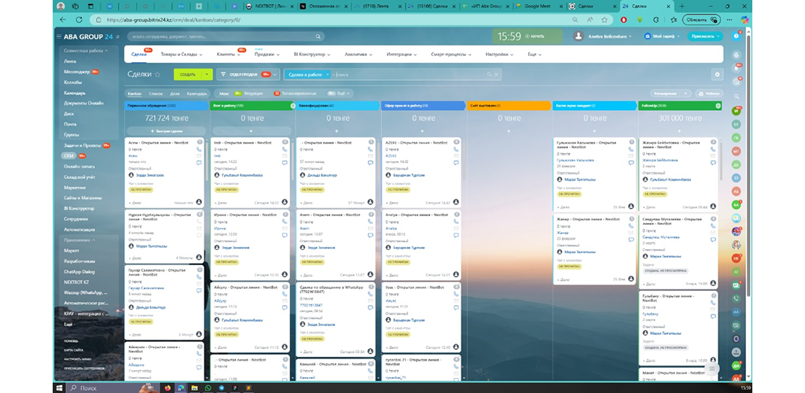The image size is (805, 393).
Task: Expand Товары и Склады menu
Action: click(x=182, y=54)
